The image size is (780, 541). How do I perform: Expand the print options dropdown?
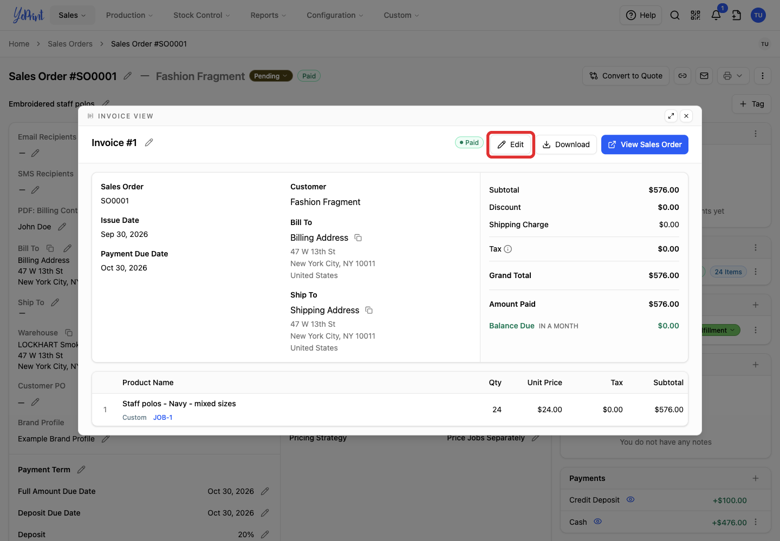click(733, 76)
